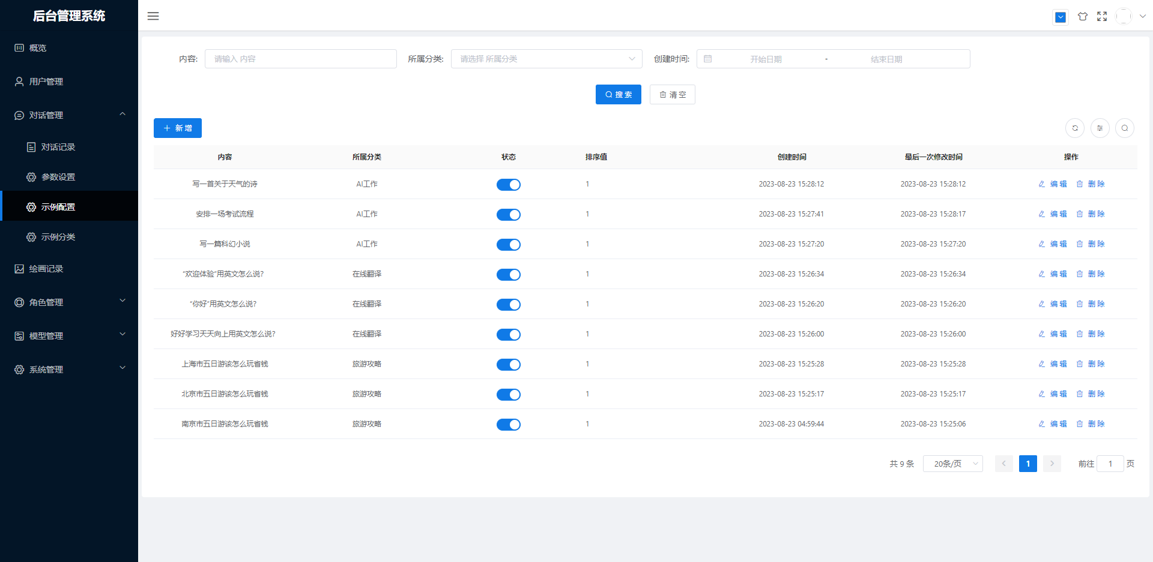Expand the 角色管理 sidebar submenu
Image resolution: width=1153 pixels, height=562 pixels.
69,302
